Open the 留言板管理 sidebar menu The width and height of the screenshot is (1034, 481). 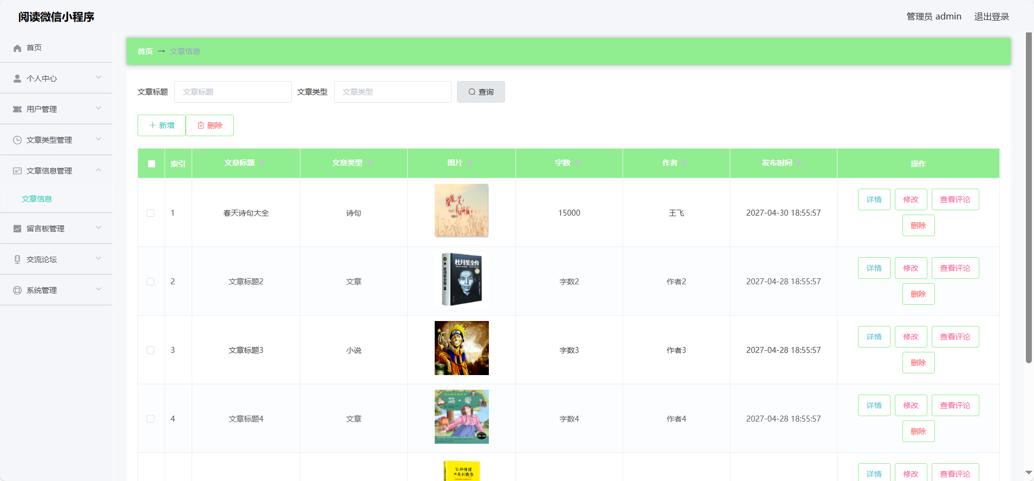(x=56, y=229)
